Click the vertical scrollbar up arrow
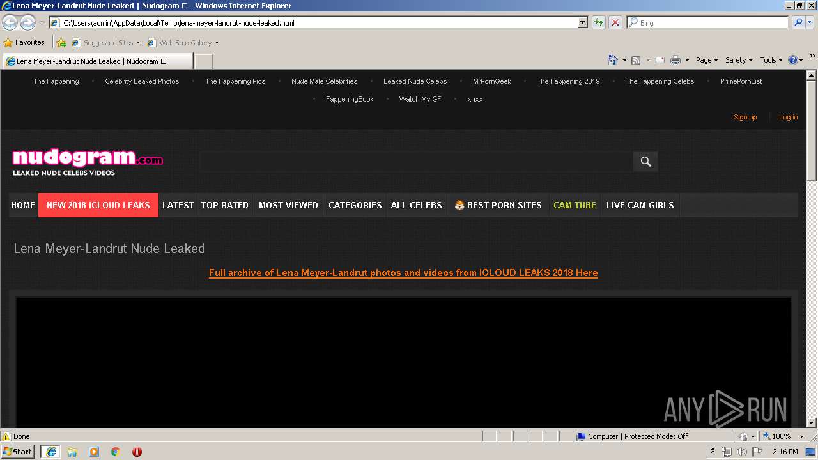Screen dimensions: 818x460 [x=812, y=75]
